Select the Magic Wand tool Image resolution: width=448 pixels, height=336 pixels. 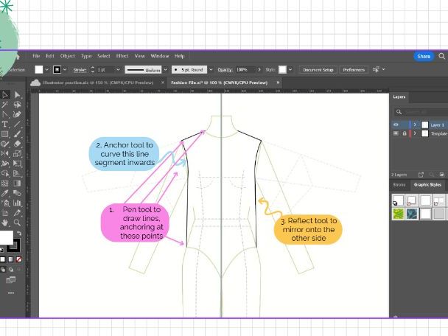coord(5,105)
